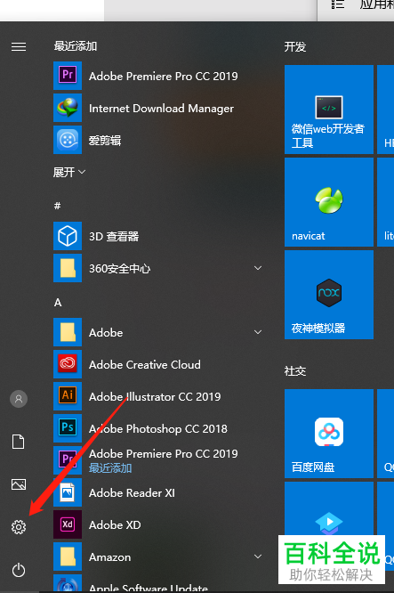Open the Settings gear icon

19,527
